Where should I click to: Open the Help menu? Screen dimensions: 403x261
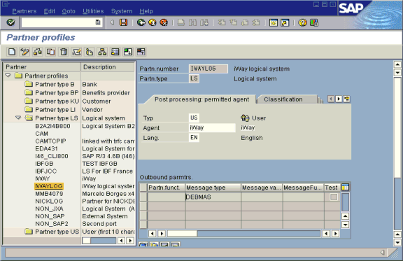click(x=146, y=11)
